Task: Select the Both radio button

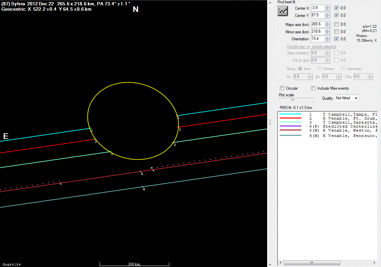Action: pos(300,69)
